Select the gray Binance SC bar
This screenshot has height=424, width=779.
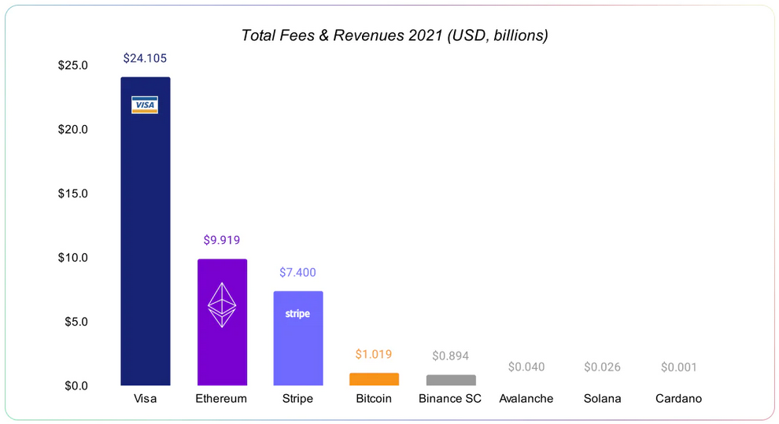tap(451, 380)
